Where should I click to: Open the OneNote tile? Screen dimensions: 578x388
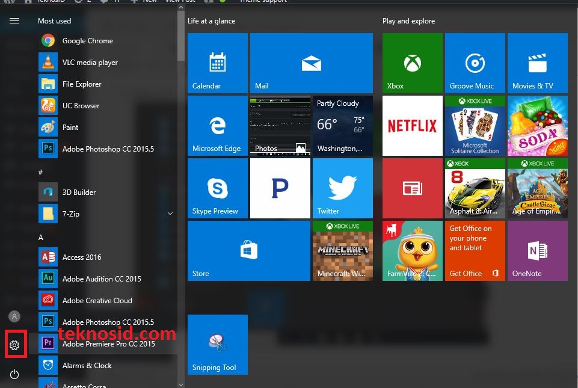click(x=538, y=251)
